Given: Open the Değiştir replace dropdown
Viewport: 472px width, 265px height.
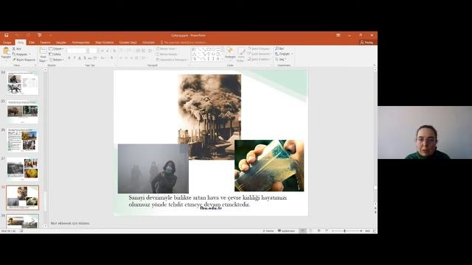Looking at the screenshot, I should pyautogui.click(x=284, y=54).
